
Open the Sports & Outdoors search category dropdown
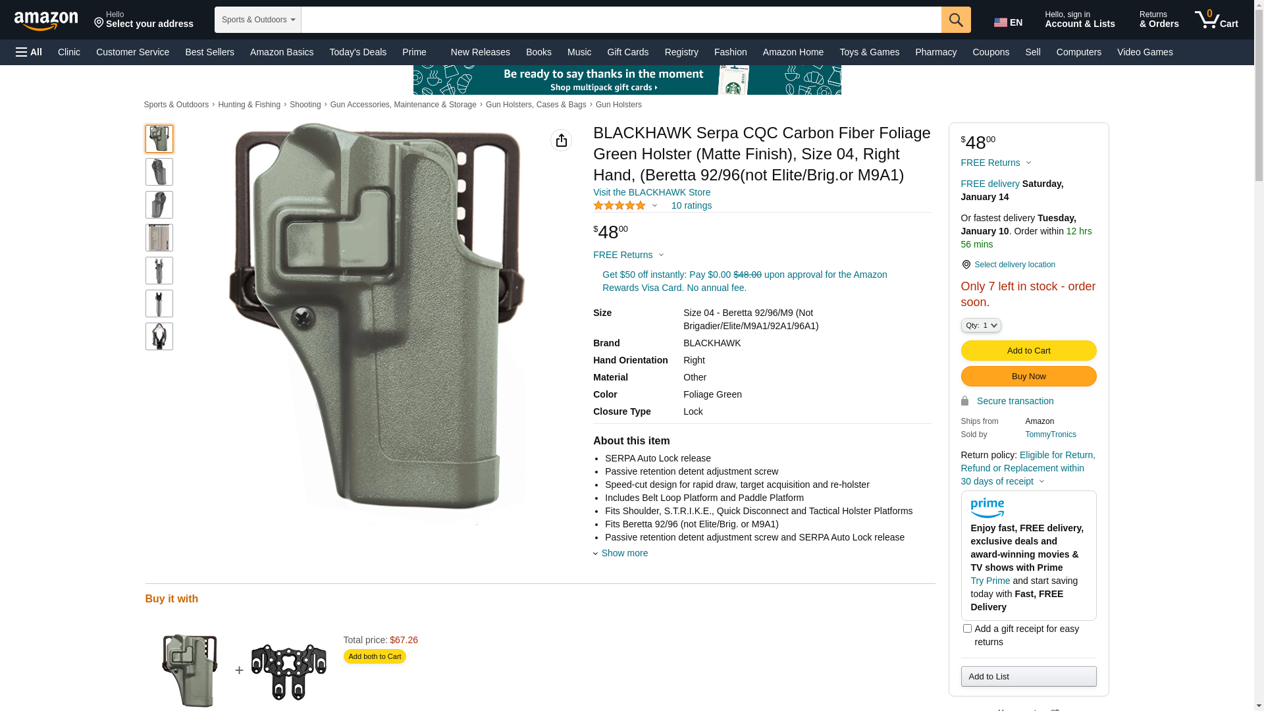258,20
